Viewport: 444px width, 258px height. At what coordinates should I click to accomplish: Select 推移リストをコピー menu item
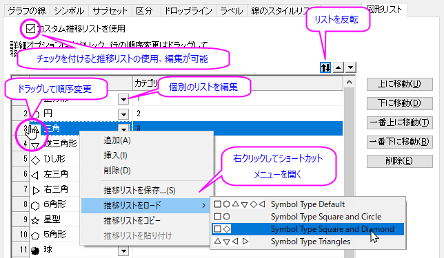(132, 220)
